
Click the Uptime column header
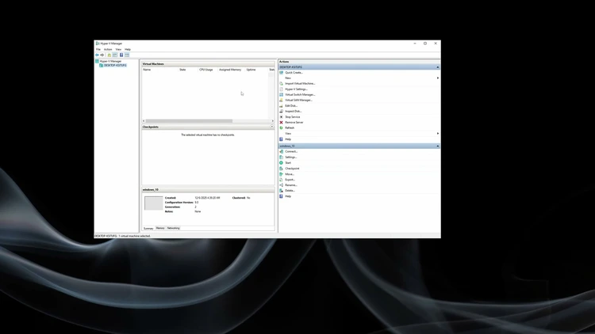click(251, 70)
